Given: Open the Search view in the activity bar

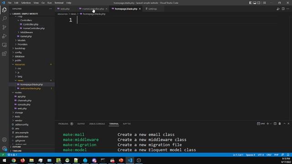Looking at the screenshot, I should (x=4, y=18).
